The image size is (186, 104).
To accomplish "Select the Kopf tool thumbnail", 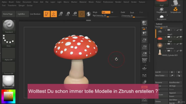I will click(x=162, y=3).
